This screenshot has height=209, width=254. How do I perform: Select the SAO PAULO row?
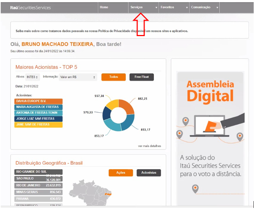[x=38, y=179]
